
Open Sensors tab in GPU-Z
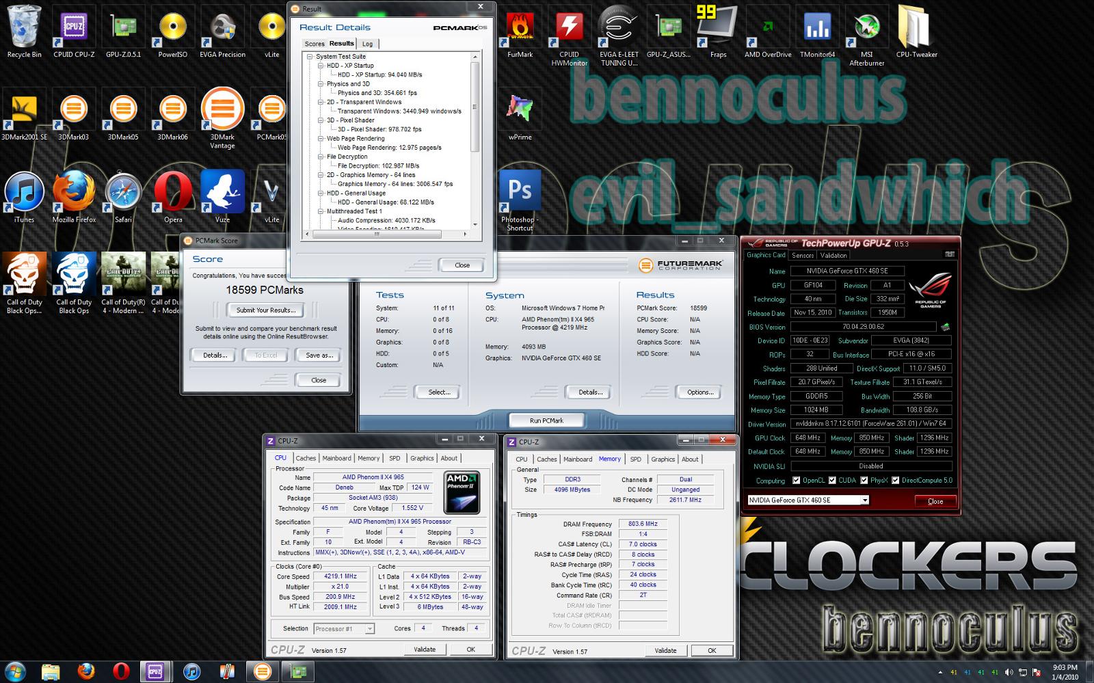tap(803, 255)
